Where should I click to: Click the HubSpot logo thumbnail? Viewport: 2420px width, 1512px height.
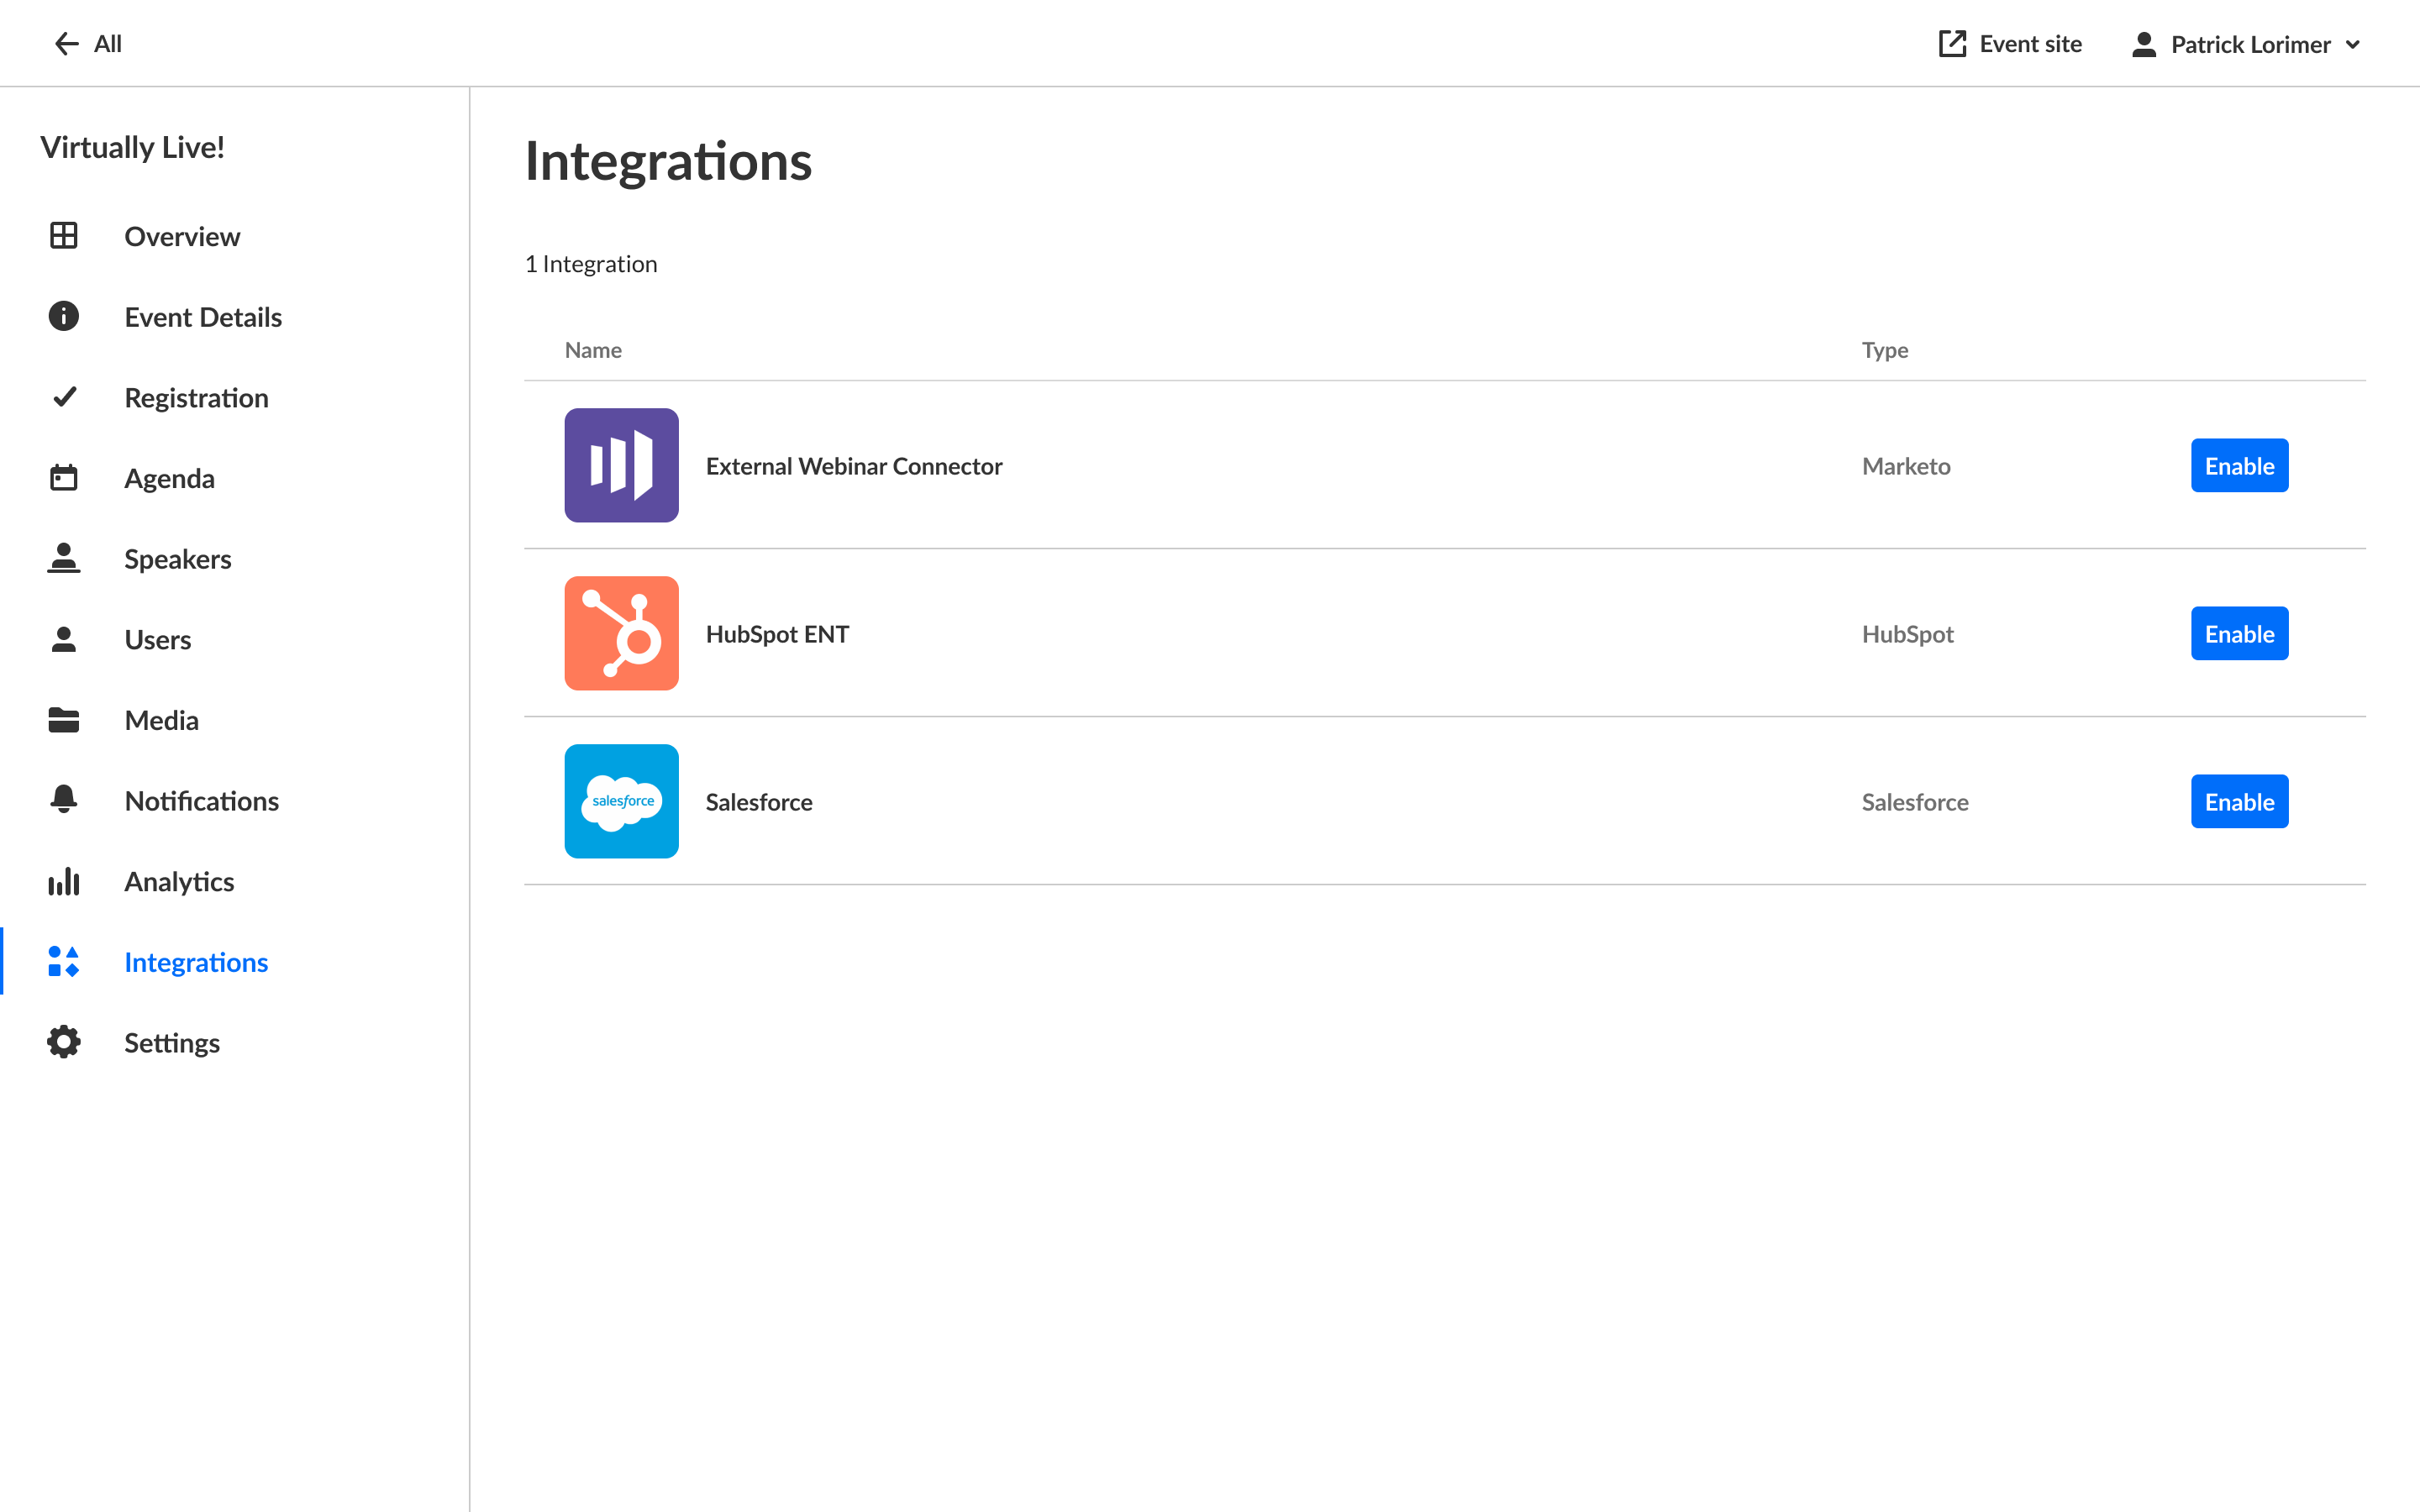pos(621,633)
